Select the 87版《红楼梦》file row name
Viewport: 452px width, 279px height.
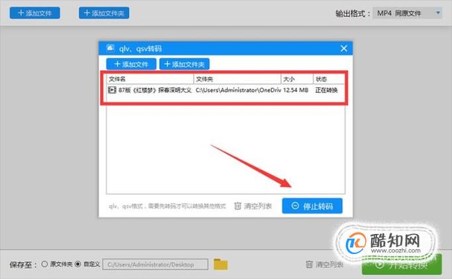click(x=155, y=90)
